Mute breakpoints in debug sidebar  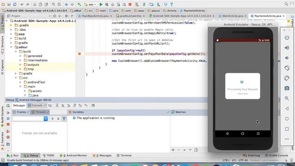[8, 137]
